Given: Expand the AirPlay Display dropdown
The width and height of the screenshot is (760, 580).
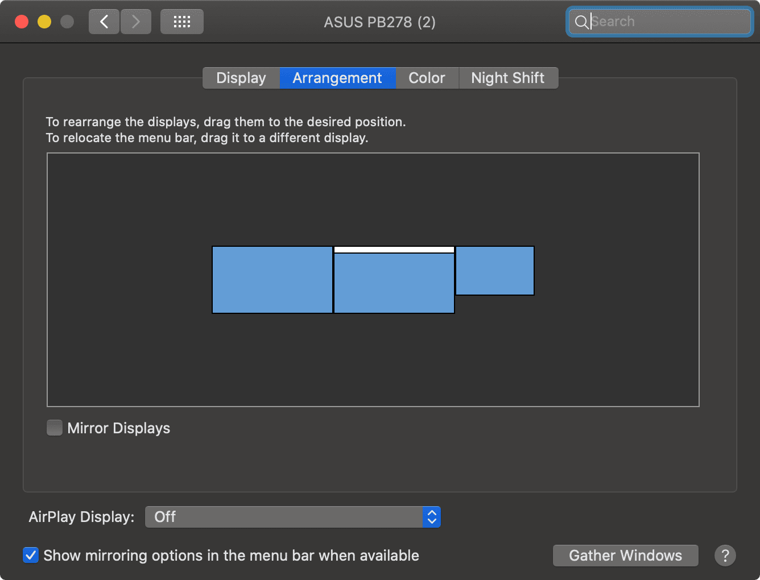Looking at the screenshot, I should (293, 517).
